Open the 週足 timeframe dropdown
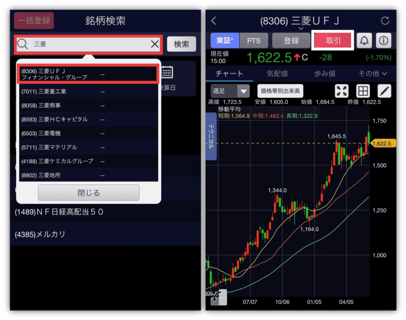The width and height of the screenshot is (406, 320). pos(230,91)
